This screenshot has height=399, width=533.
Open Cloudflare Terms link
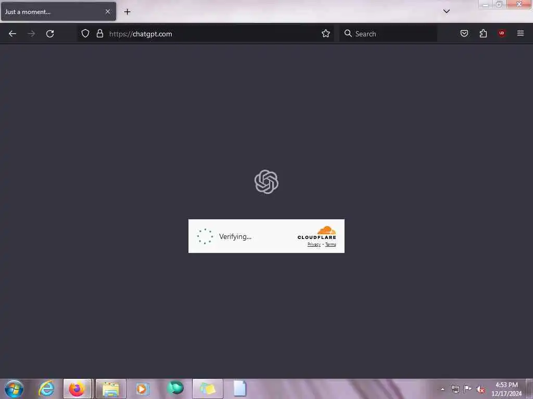[x=331, y=244]
